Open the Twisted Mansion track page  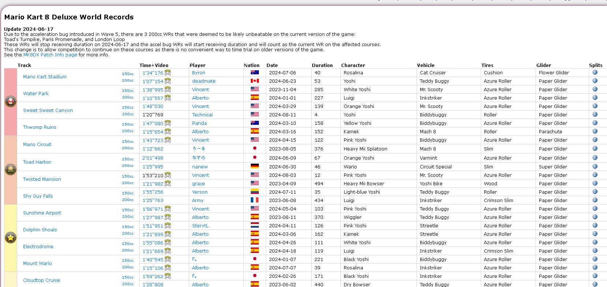[x=42, y=179]
